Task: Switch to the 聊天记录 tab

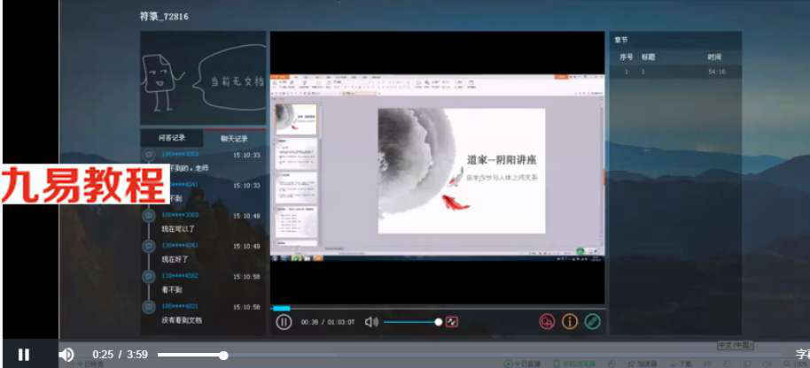Action: (x=234, y=139)
